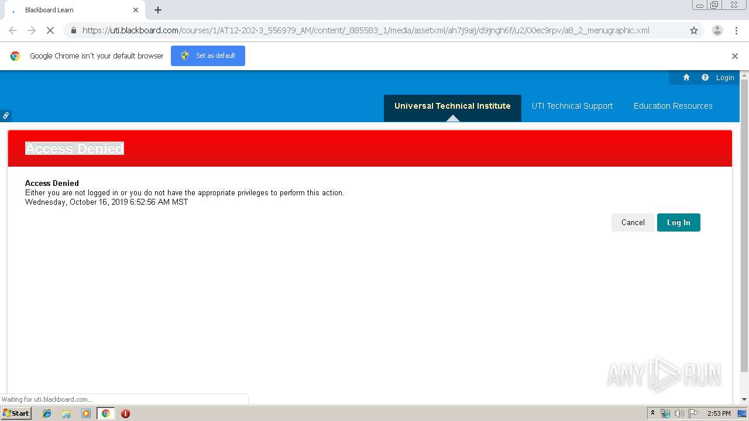Click the Login link in header
Screen dimensions: 749x421
tap(725, 78)
